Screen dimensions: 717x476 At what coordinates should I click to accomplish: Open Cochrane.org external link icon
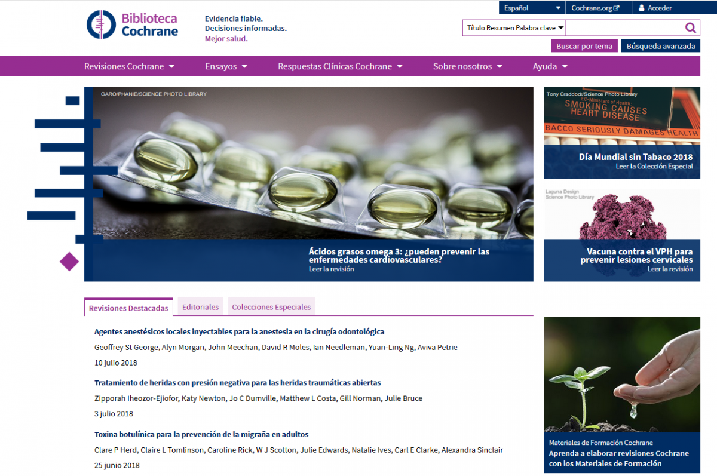(x=617, y=8)
